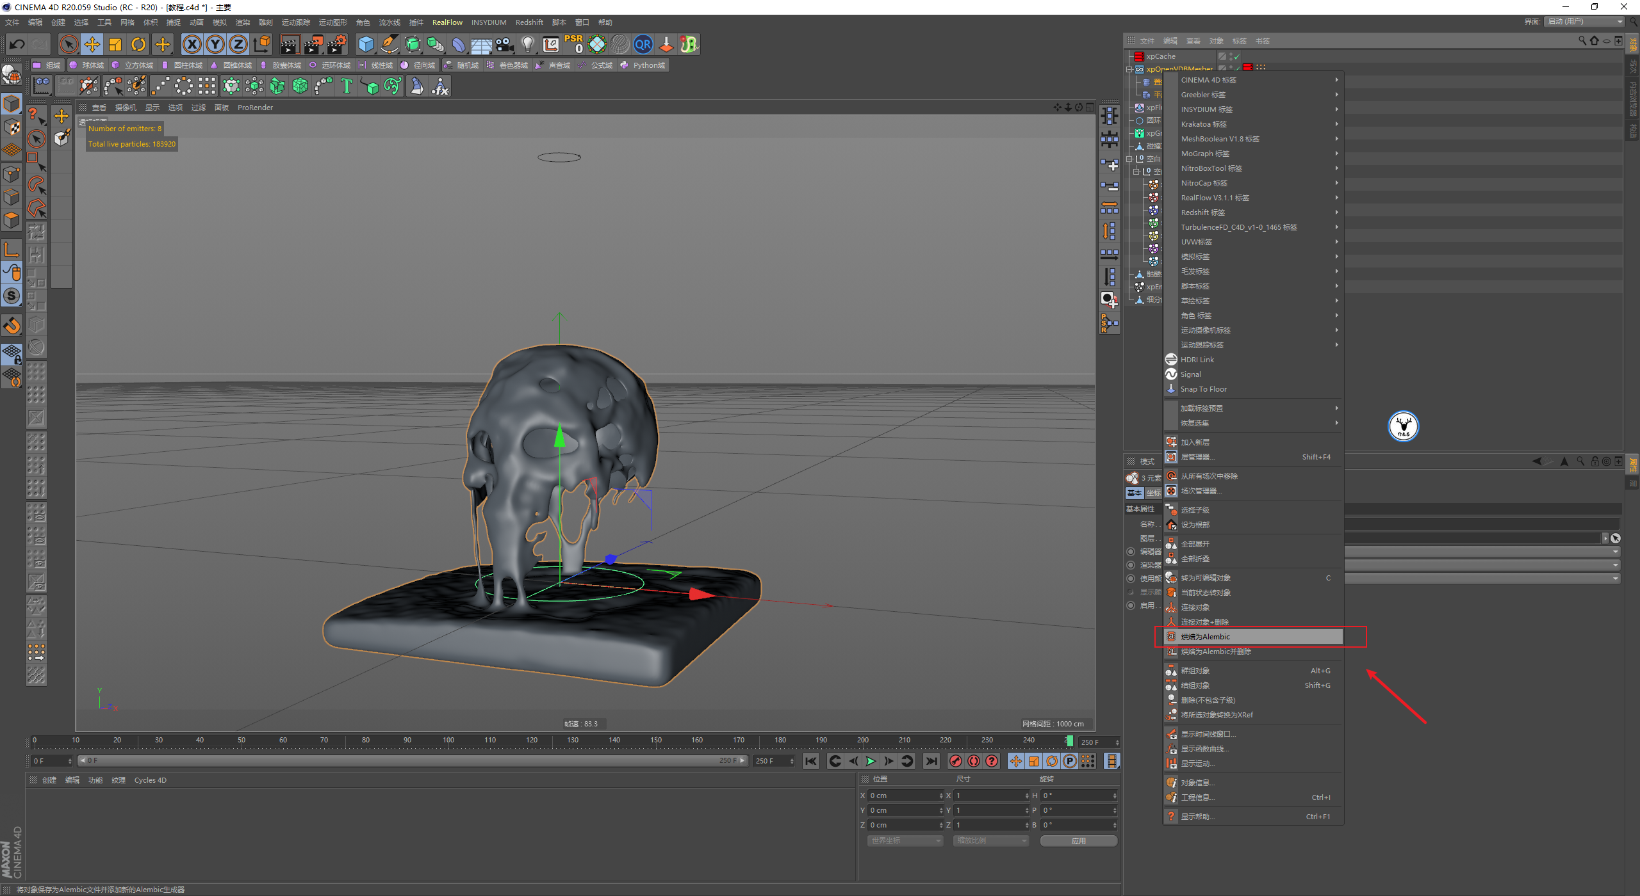Toggle the point-level animation dots button
The width and height of the screenshot is (1640, 896).
(1088, 761)
